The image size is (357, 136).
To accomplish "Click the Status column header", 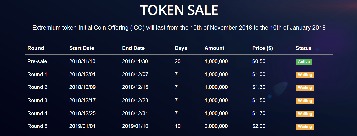I will 304,48.
